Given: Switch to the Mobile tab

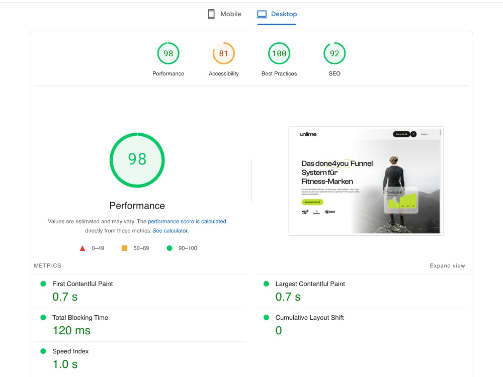Looking at the screenshot, I should pos(224,14).
